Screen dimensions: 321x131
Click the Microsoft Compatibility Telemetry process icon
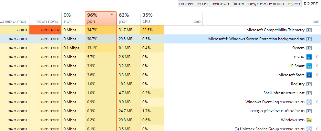[309, 30]
